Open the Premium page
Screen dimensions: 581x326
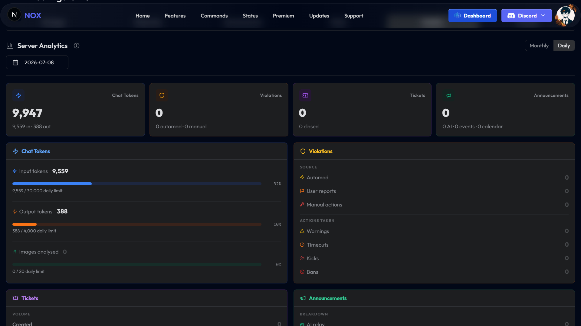(284, 16)
